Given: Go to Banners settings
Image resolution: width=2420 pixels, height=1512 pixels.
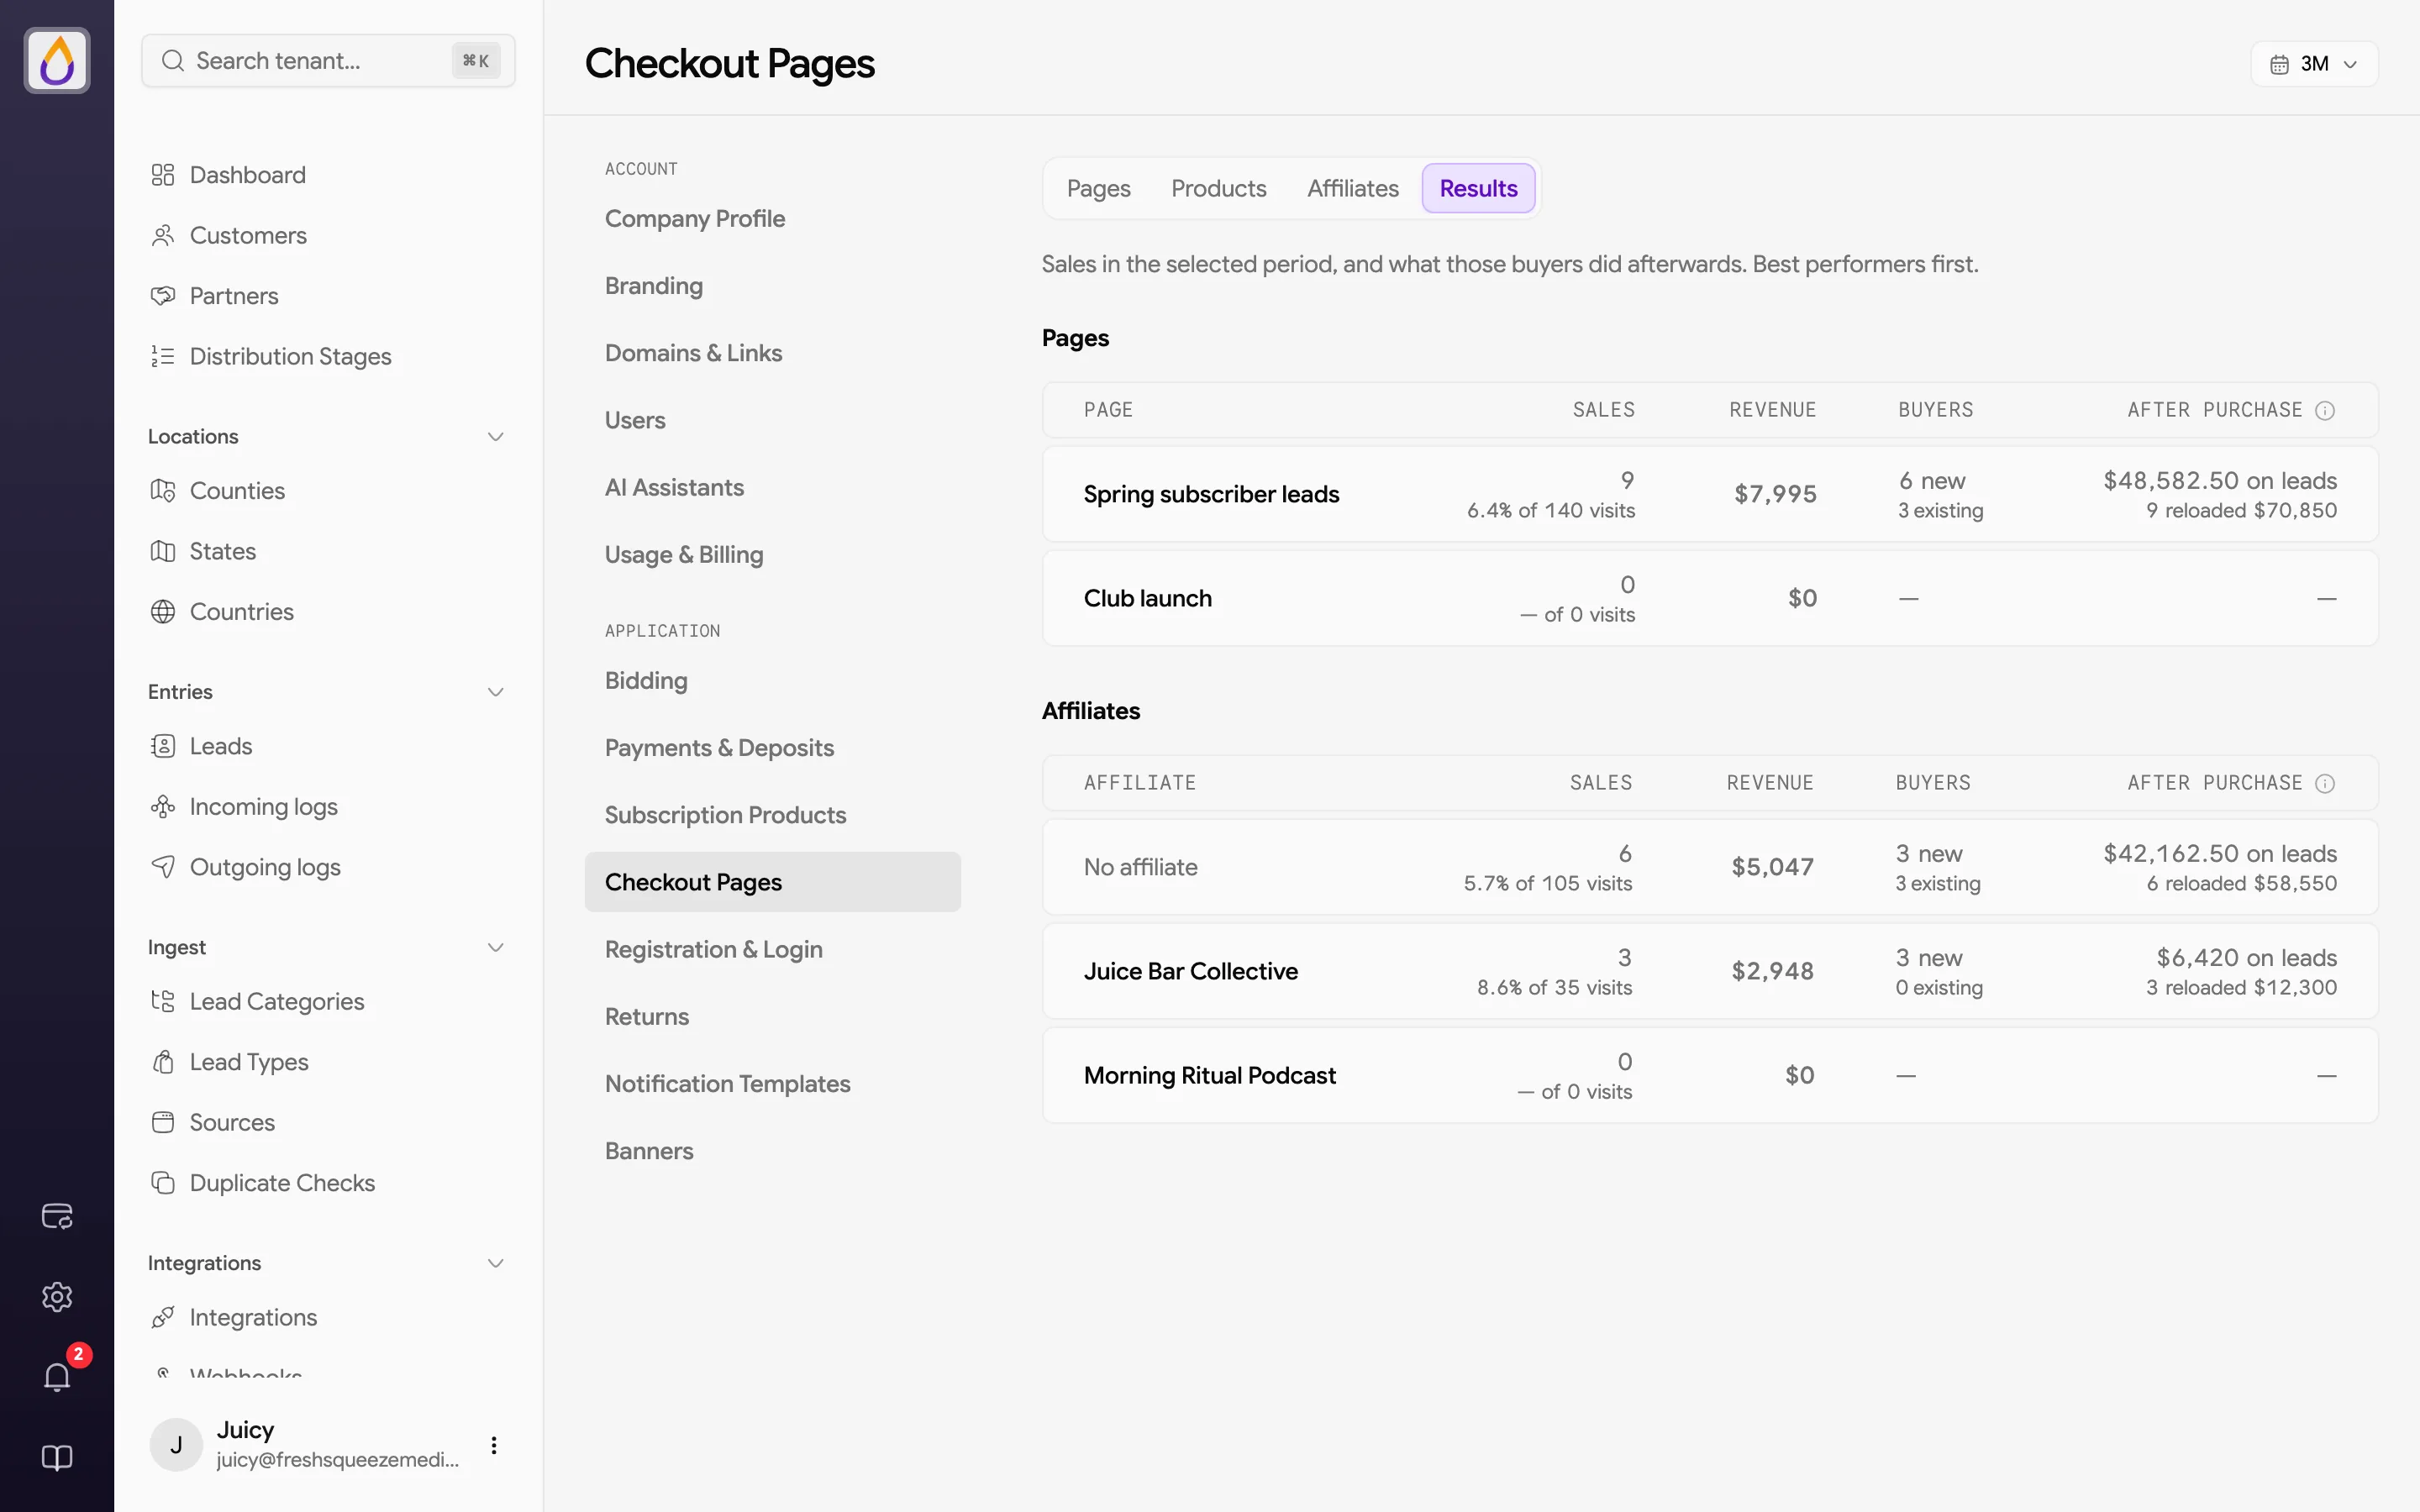Looking at the screenshot, I should (x=649, y=1151).
